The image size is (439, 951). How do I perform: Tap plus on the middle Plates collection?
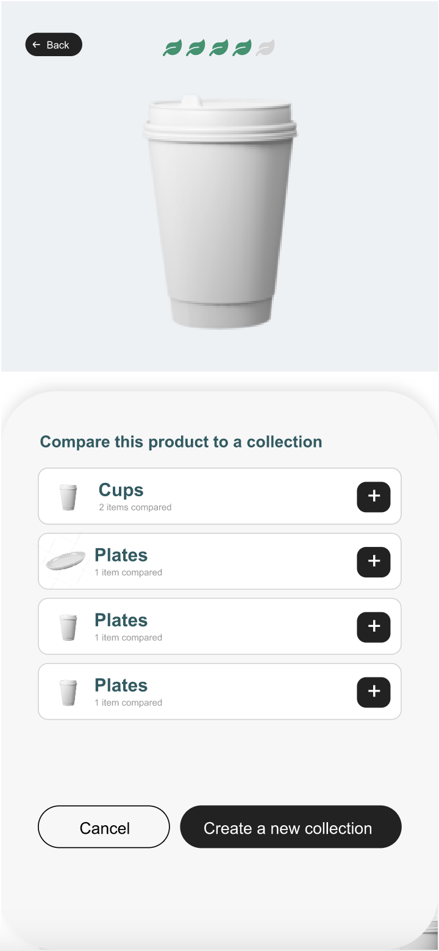374,627
